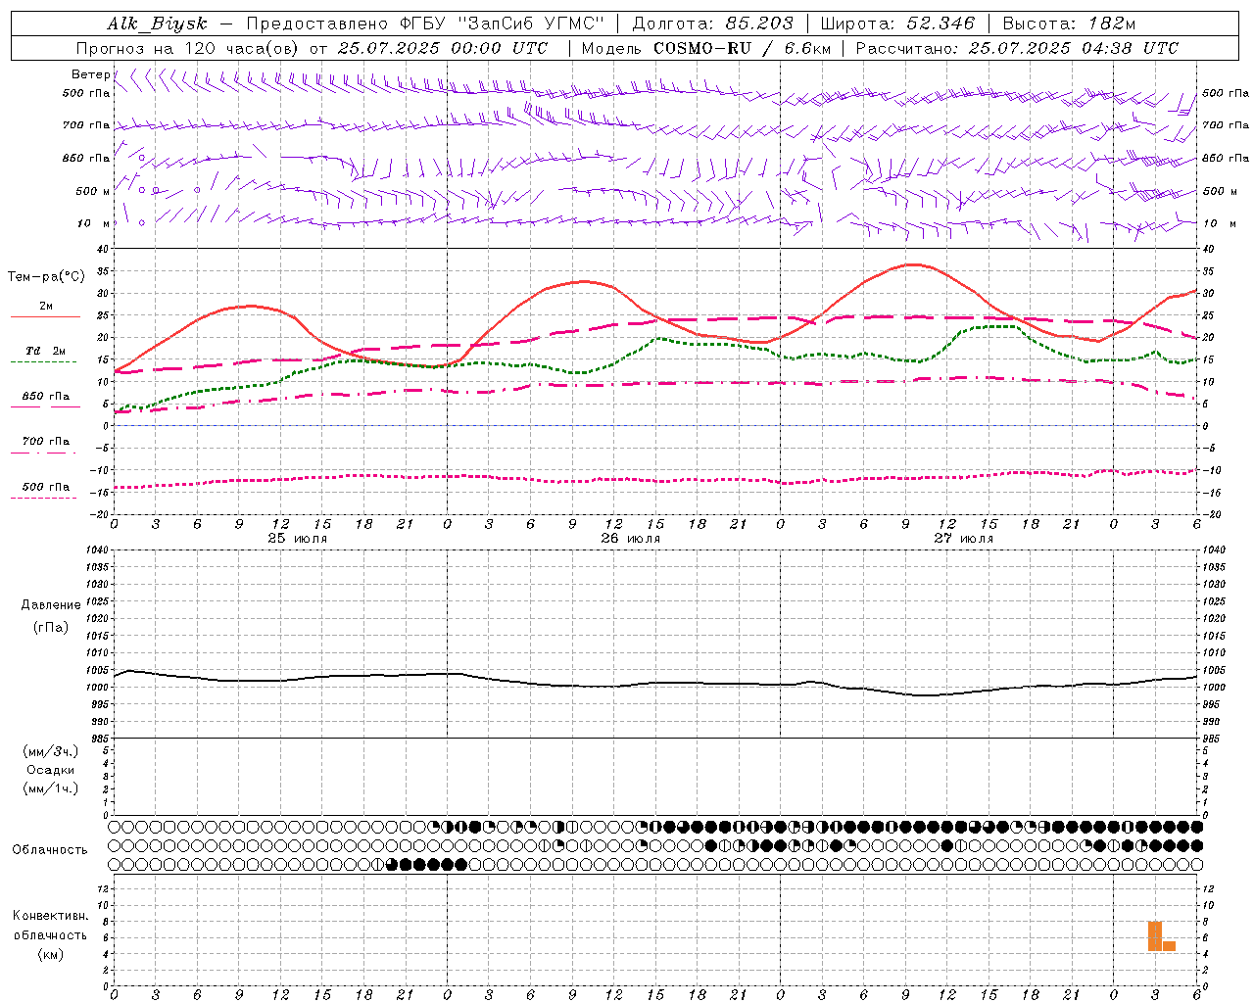
Task: Click the Осадки precipitation label
Action: 50,770
